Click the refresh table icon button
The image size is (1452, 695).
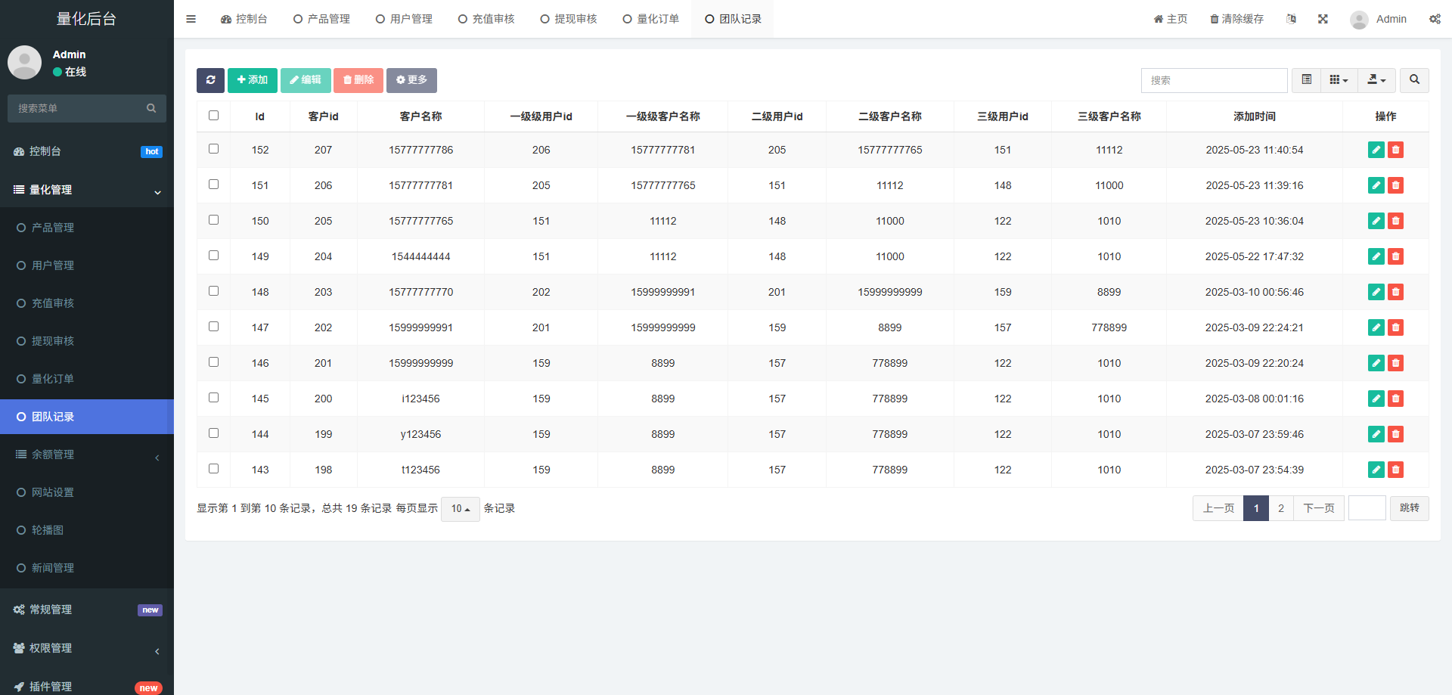click(x=210, y=80)
